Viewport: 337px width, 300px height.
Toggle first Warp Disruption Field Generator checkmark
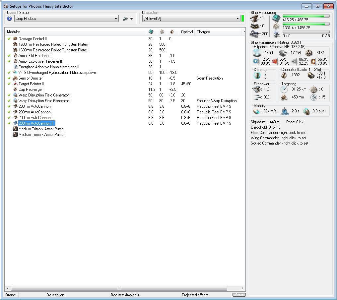click(x=9, y=95)
